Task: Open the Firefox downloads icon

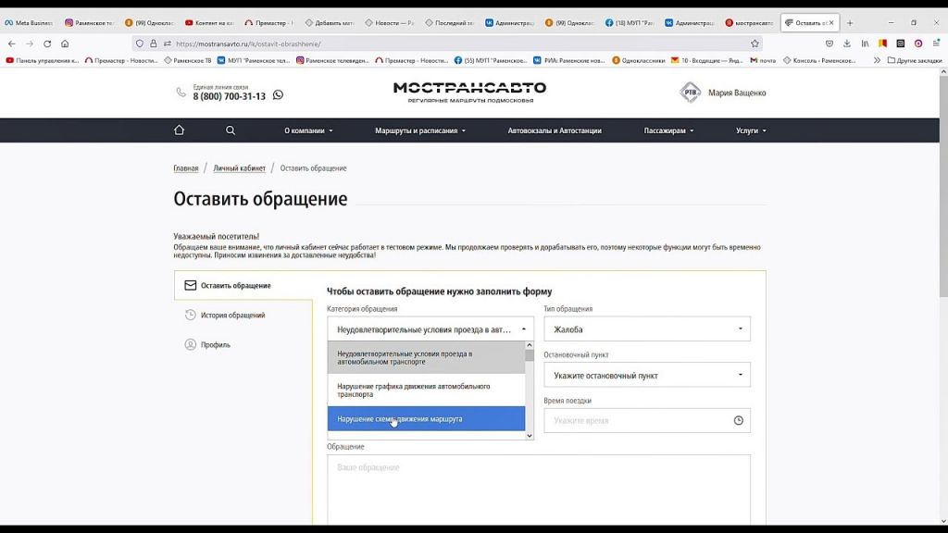Action: point(846,43)
